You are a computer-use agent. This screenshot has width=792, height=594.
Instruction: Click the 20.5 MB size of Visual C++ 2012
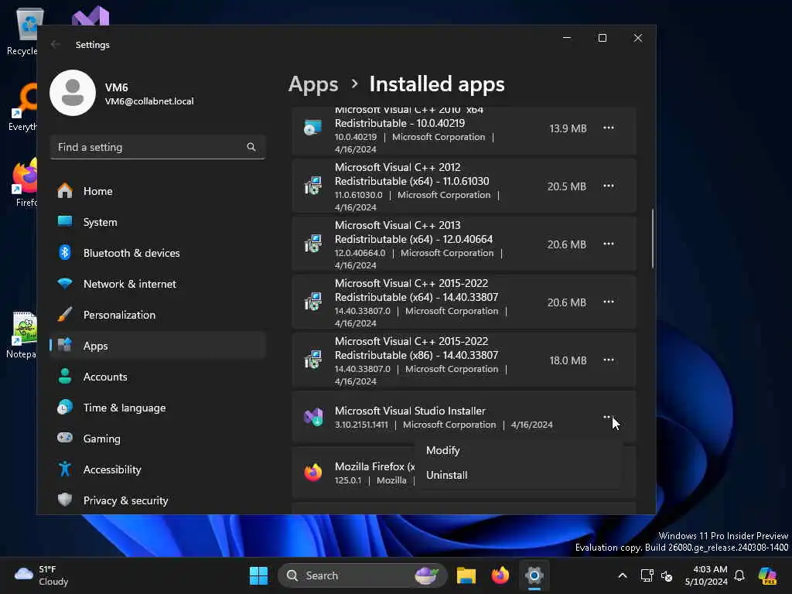coord(567,186)
